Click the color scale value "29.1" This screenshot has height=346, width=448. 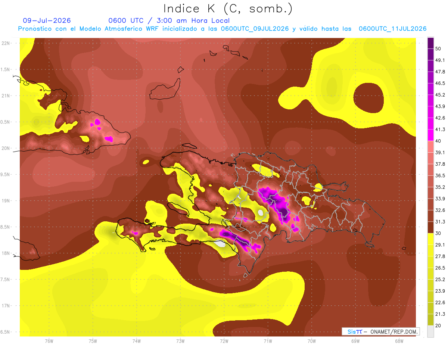pos(440,245)
